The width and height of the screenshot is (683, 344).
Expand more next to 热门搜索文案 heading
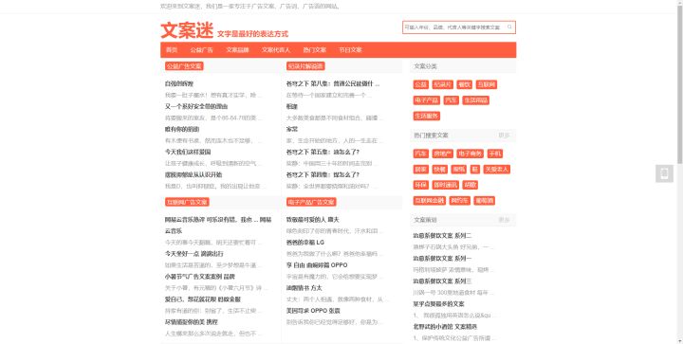[504, 136]
